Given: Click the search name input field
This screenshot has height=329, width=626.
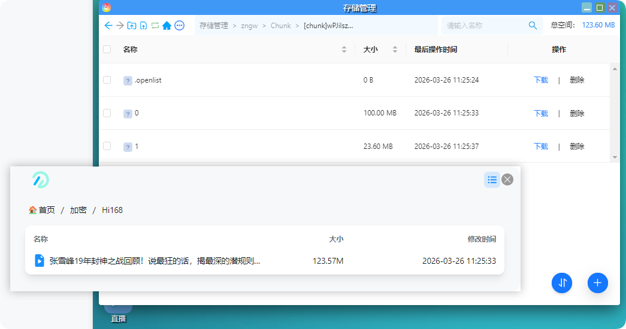Looking at the screenshot, I should point(484,26).
